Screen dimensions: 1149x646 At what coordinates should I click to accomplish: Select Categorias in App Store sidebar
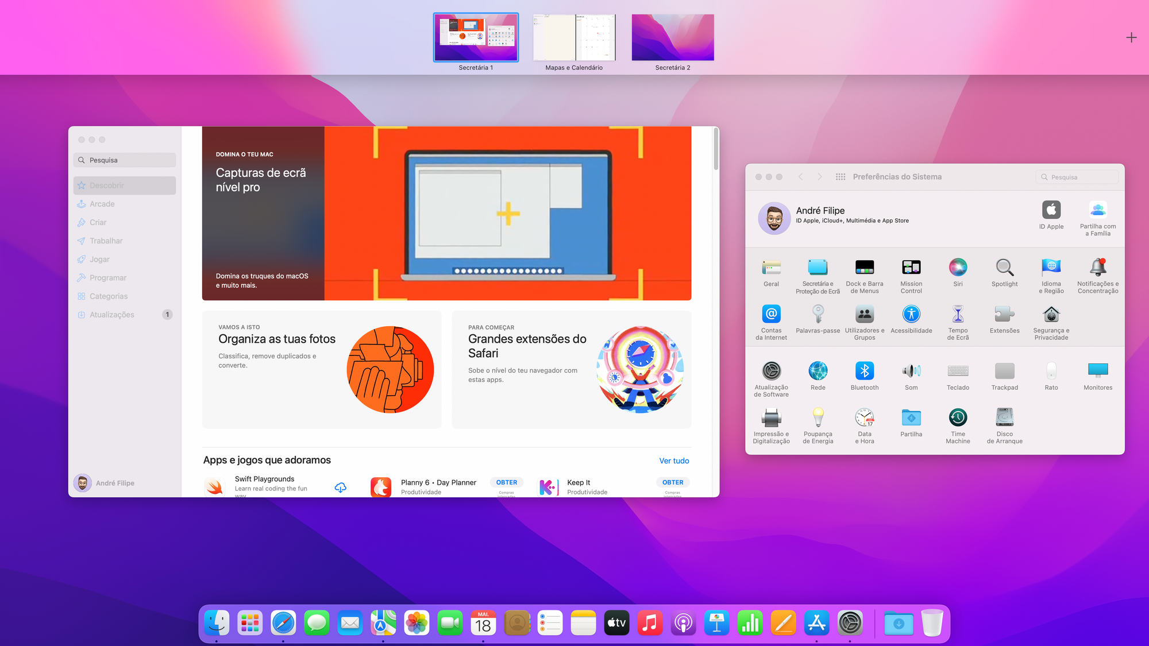click(x=125, y=296)
